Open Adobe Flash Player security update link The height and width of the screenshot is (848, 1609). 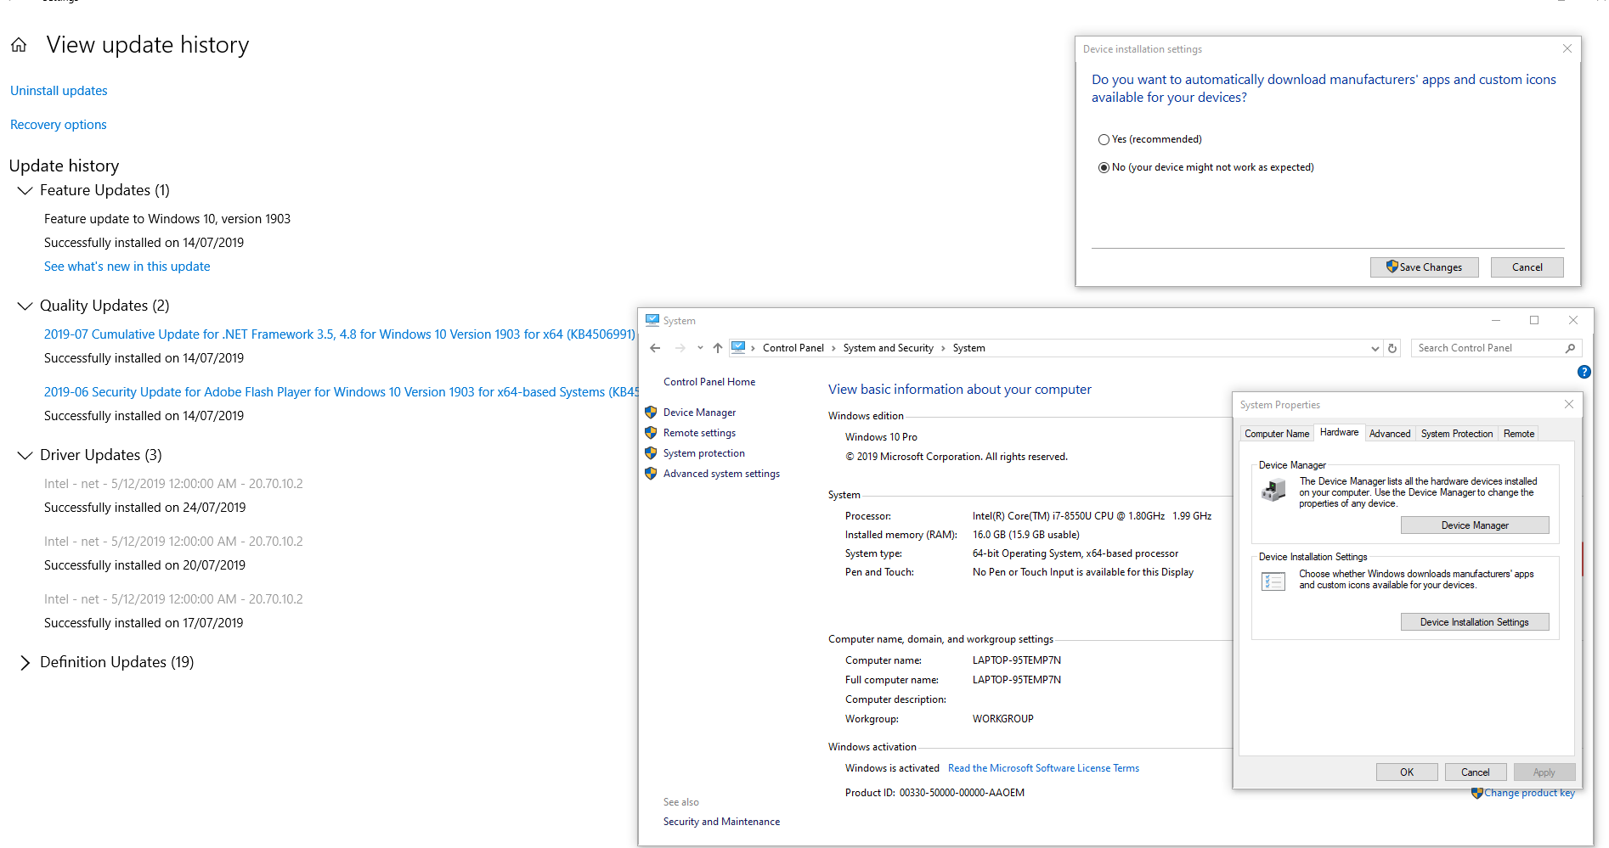341,392
